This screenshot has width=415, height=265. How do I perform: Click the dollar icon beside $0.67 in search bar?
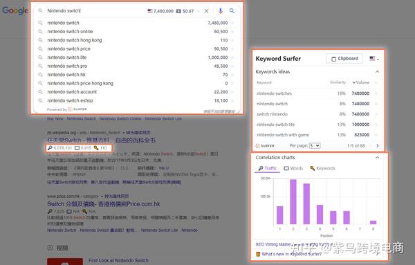tap(178, 11)
